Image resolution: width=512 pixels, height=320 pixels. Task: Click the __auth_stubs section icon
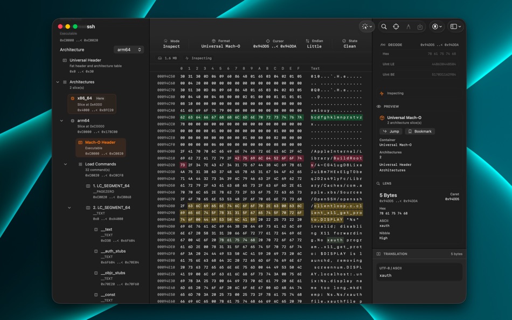(96, 252)
